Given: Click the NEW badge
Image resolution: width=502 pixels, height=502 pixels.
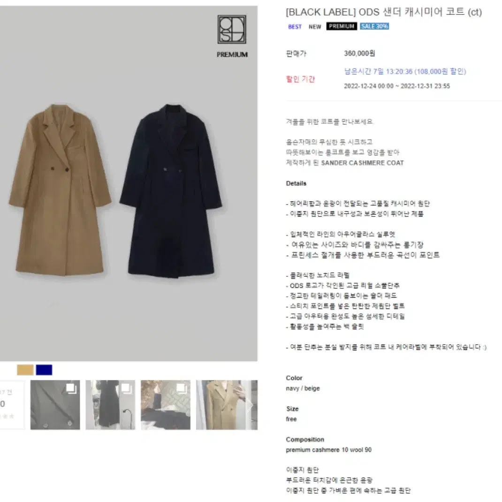Looking at the screenshot, I should coord(315,27).
